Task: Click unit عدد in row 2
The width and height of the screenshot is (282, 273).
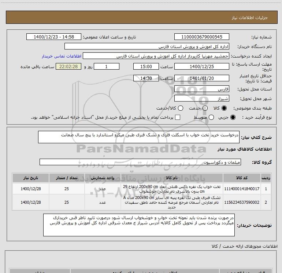Action: (103, 202)
